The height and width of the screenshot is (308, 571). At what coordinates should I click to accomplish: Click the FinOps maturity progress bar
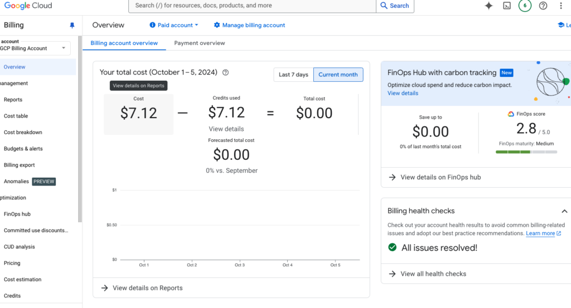(526, 152)
